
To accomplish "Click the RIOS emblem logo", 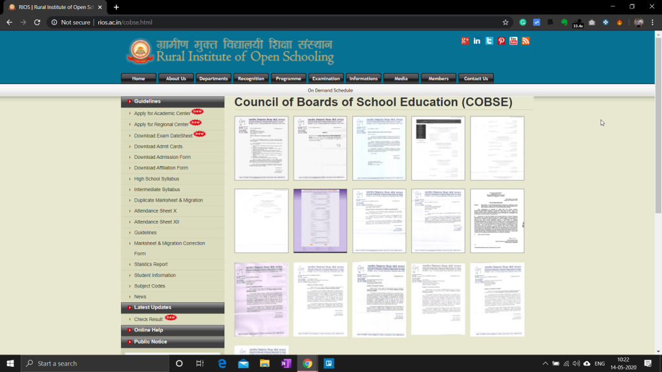I will pyautogui.click(x=140, y=51).
